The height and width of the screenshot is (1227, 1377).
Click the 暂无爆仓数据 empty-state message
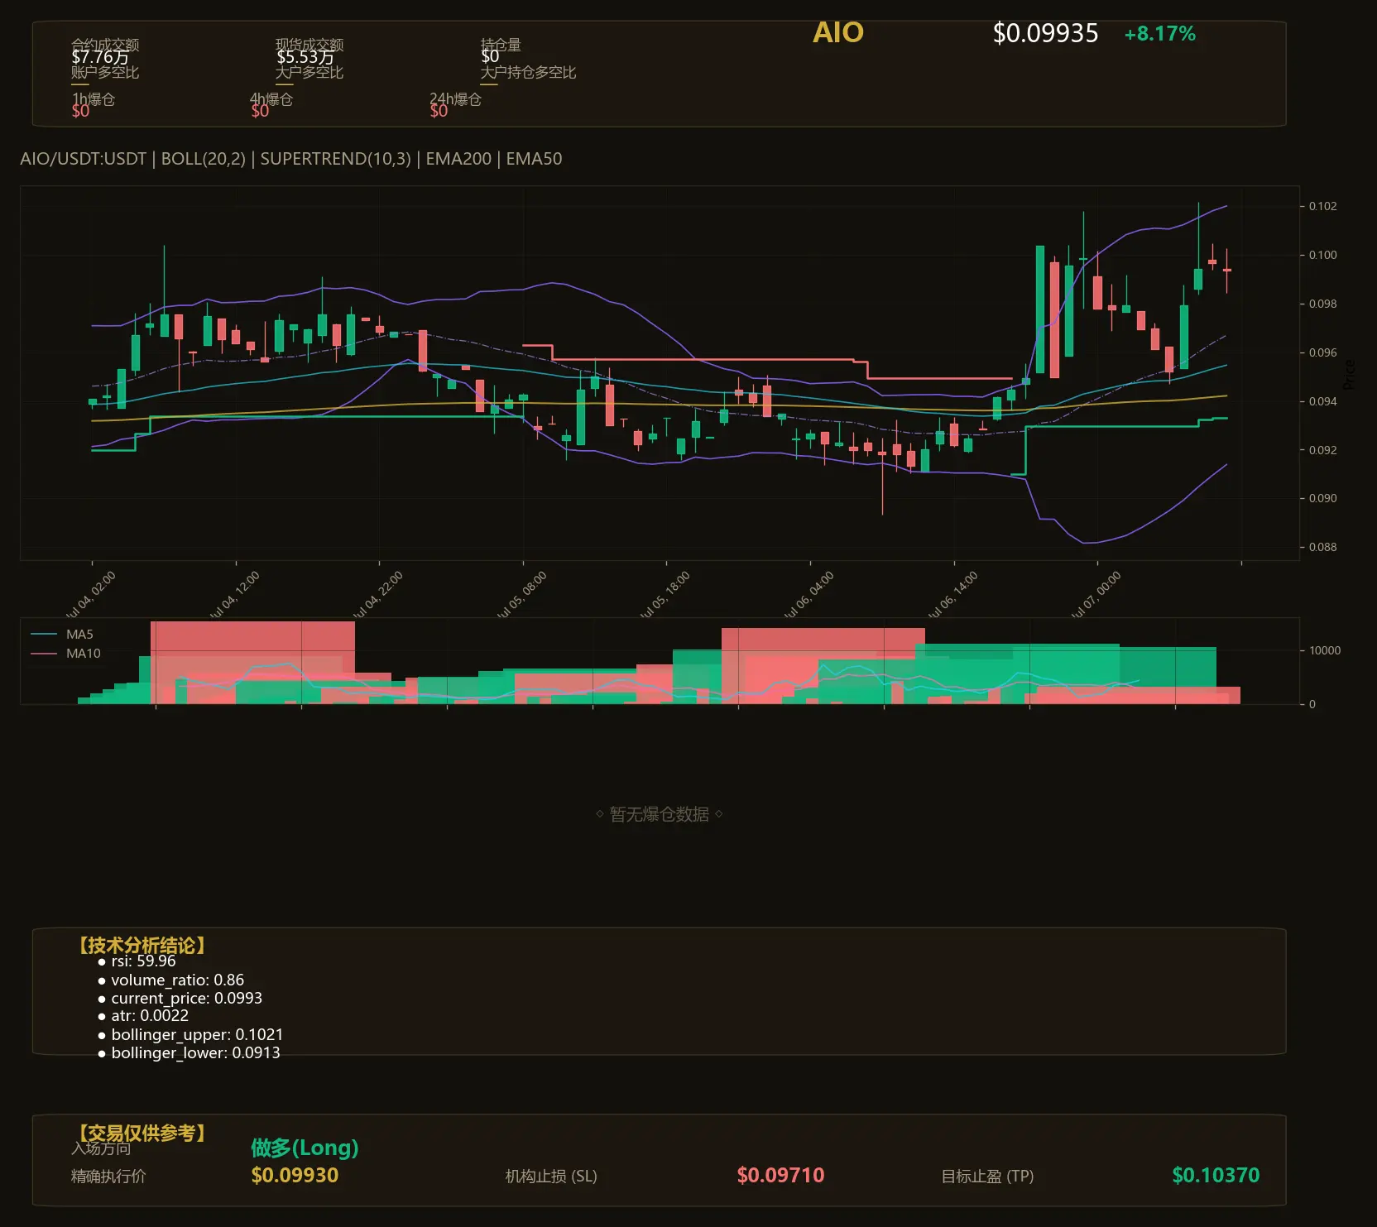pyautogui.click(x=660, y=814)
